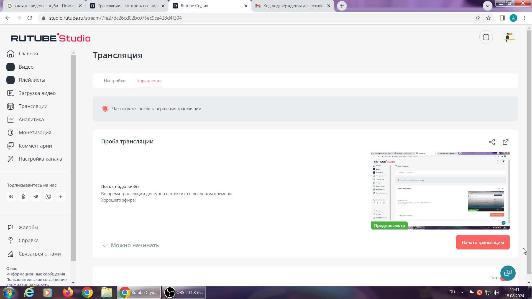
Task: Show hidden system tray icons
Action: 462,292
